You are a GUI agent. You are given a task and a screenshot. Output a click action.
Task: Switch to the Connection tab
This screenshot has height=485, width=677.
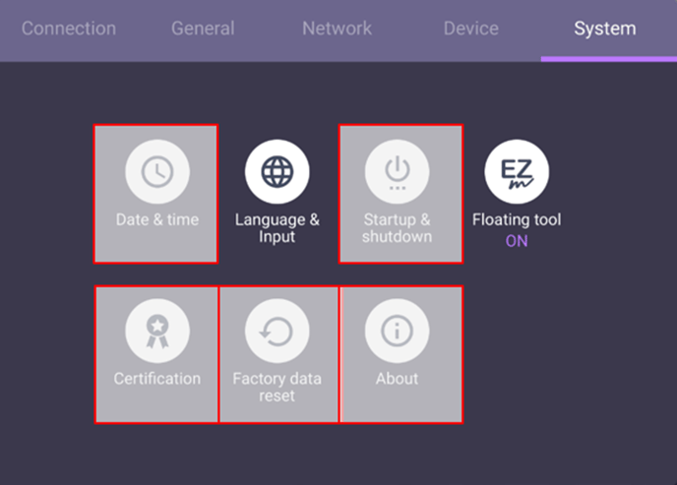68,29
